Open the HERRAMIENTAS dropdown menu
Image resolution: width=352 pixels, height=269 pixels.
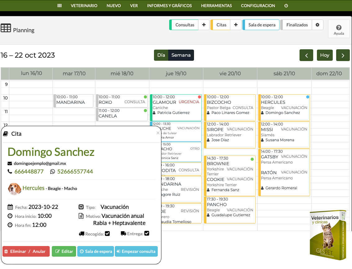tap(216, 6)
